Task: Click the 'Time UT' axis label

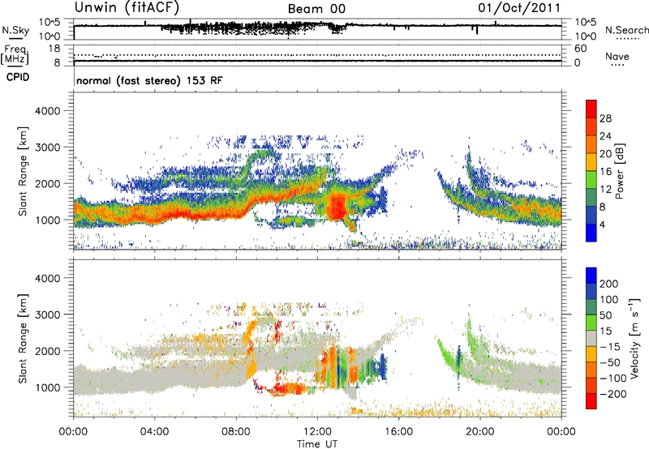Action: point(317,444)
